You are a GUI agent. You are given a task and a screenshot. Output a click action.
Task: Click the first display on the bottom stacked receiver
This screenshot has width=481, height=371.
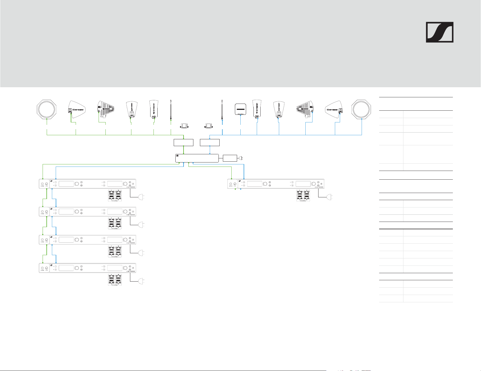click(66, 268)
